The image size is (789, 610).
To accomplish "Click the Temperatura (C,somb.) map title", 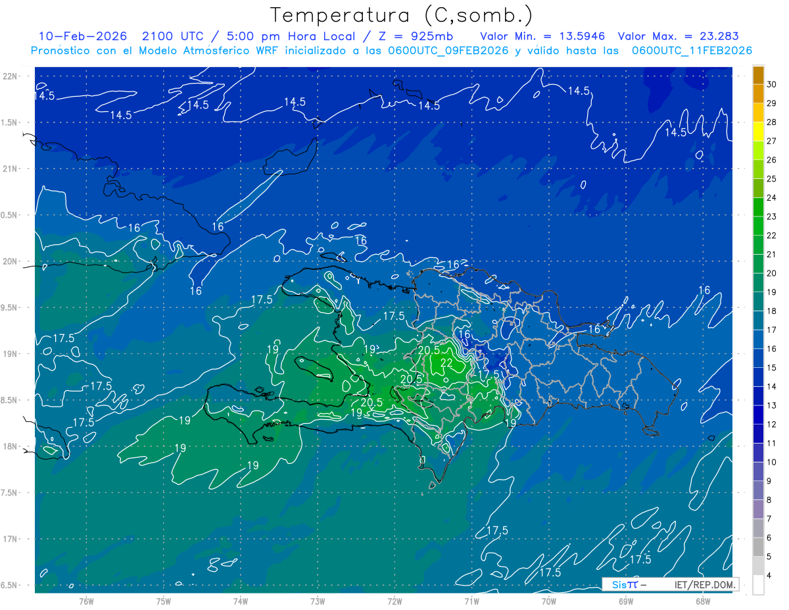I will [401, 15].
